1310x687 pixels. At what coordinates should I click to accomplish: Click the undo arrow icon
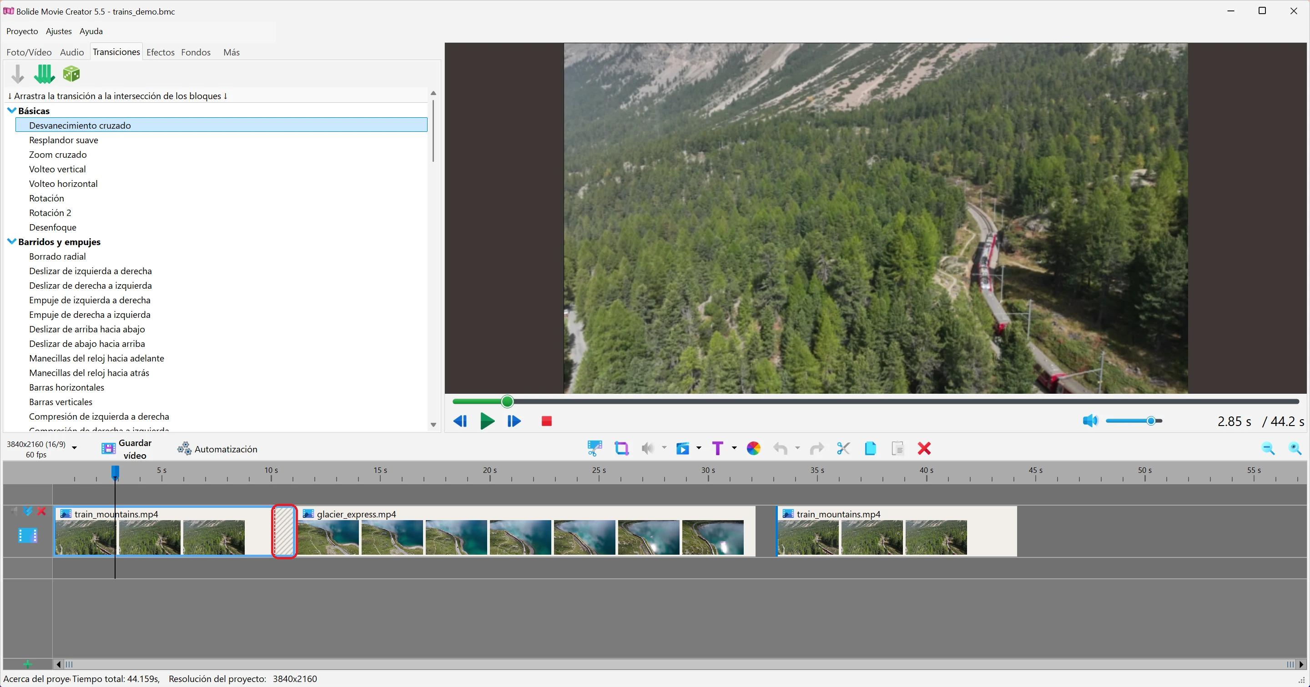780,448
